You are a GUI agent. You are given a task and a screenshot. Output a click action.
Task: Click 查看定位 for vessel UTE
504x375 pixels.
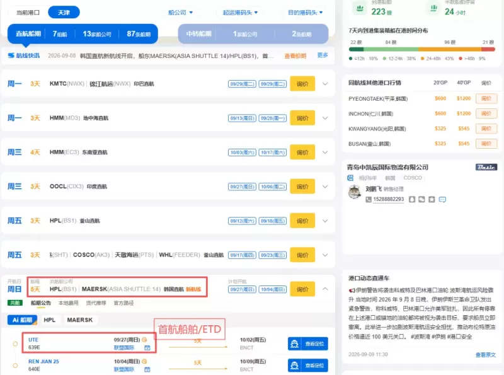[x=308, y=344]
